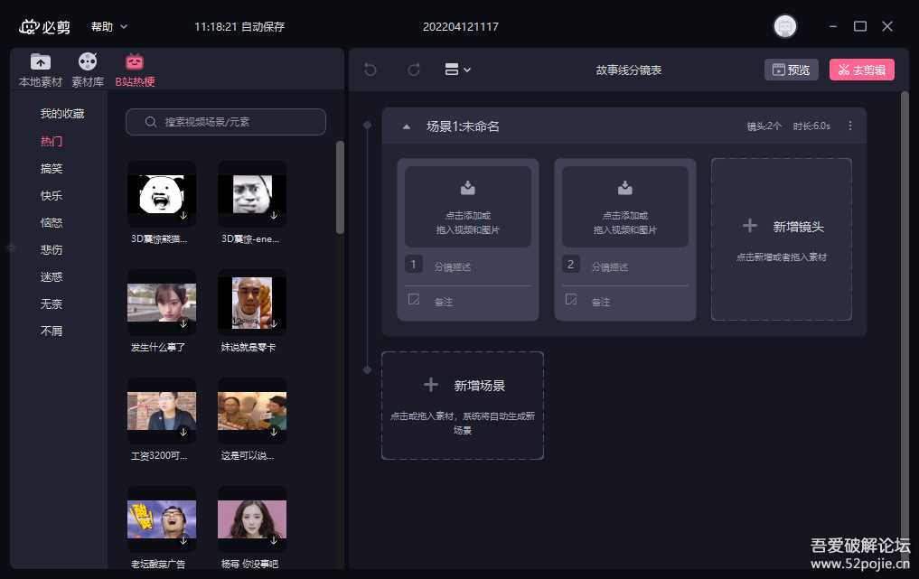Open the 帮助 help dropdown menu
This screenshot has height=579, width=919.
click(x=109, y=27)
